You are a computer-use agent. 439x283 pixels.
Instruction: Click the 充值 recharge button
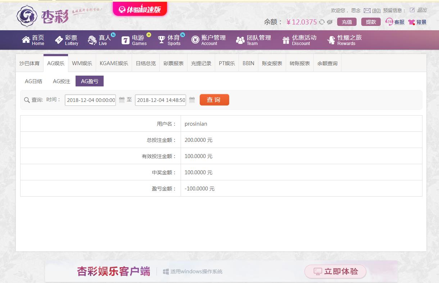click(347, 22)
